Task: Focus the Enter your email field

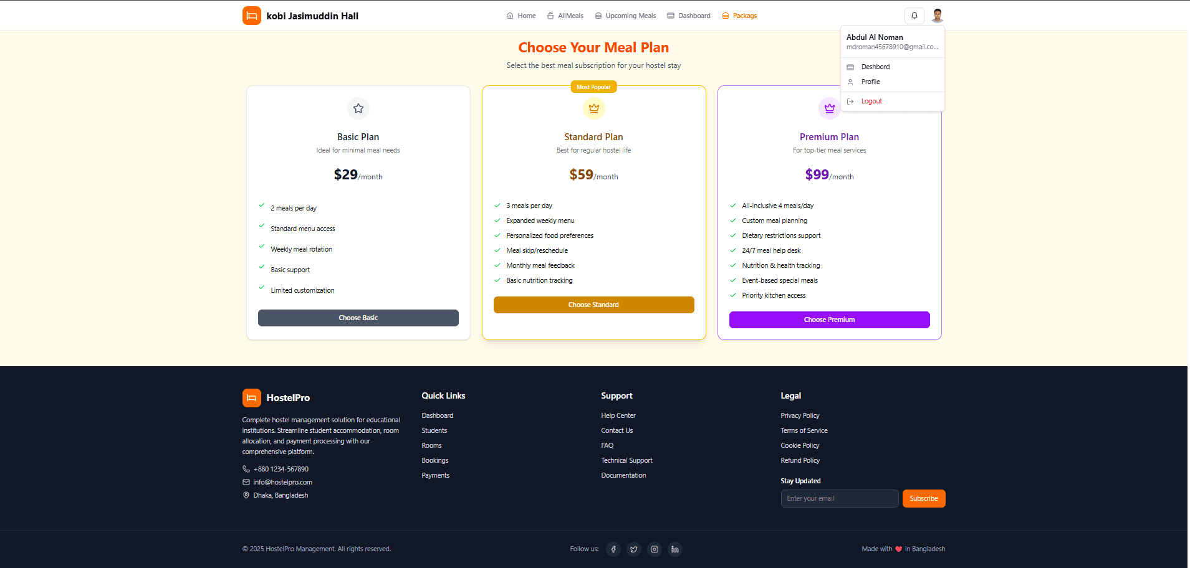Action: click(839, 498)
